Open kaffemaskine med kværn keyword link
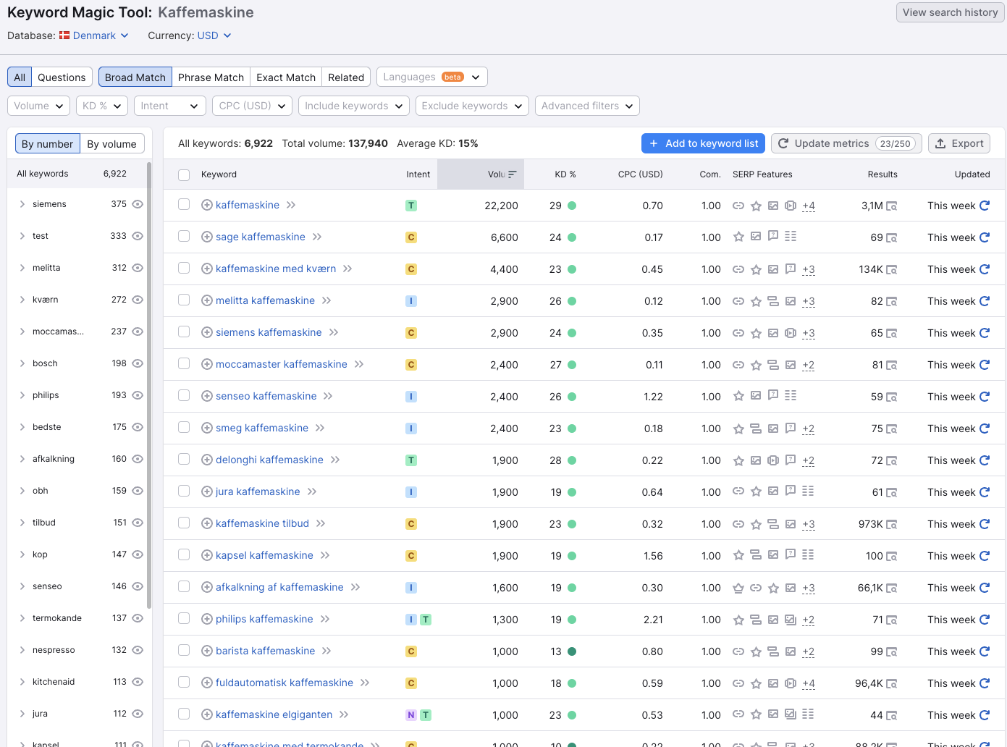1007x747 pixels. [276, 269]
